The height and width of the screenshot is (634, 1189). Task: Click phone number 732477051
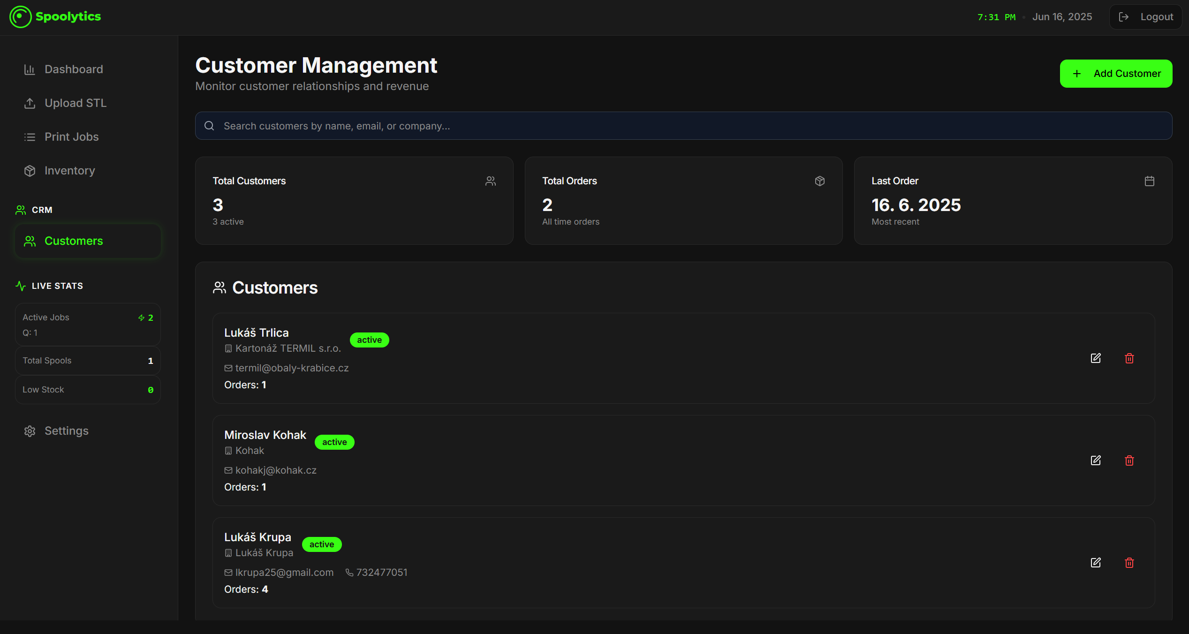pos(382,573)
